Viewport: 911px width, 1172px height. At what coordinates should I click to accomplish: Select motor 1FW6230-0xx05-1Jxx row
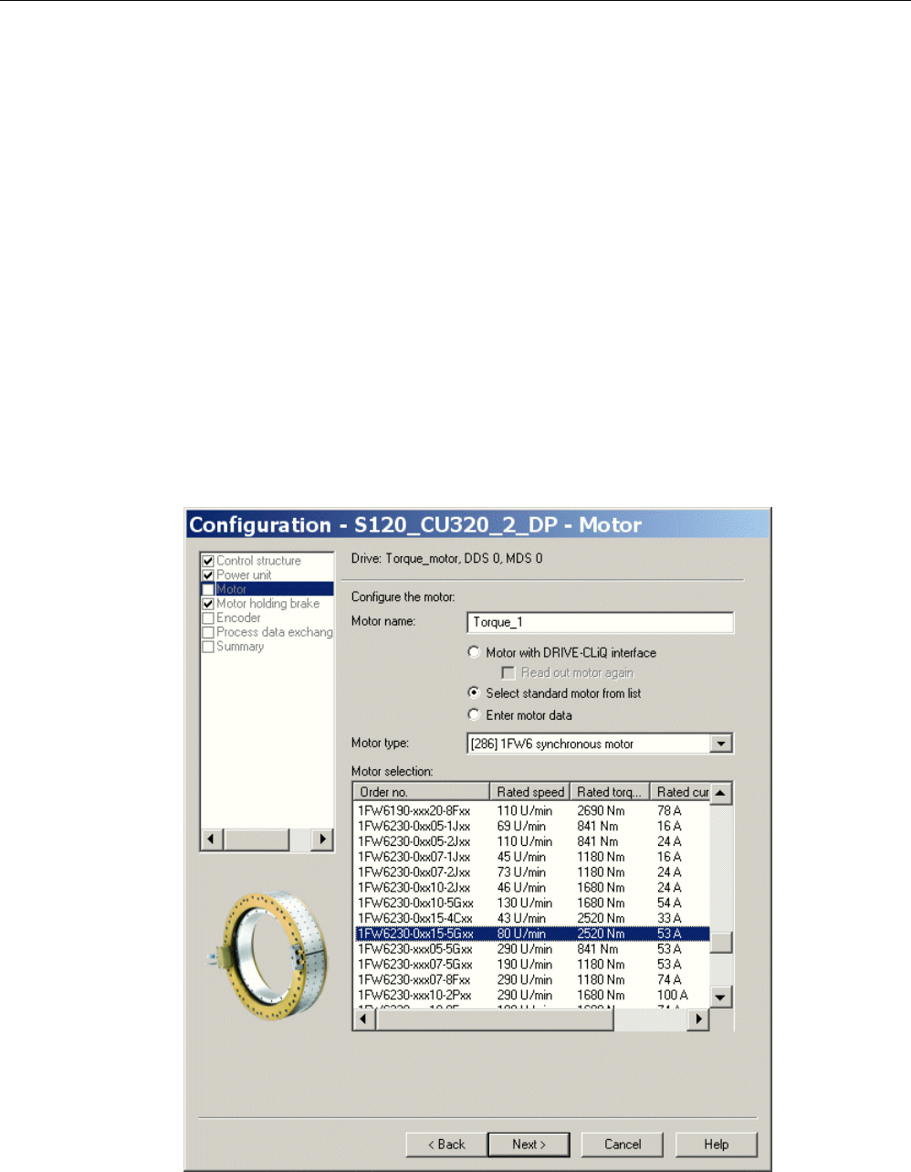[x=531, y=826]
